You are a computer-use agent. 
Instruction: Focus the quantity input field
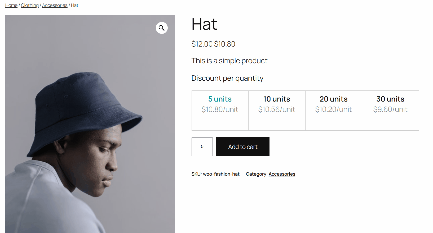[202, 147]
